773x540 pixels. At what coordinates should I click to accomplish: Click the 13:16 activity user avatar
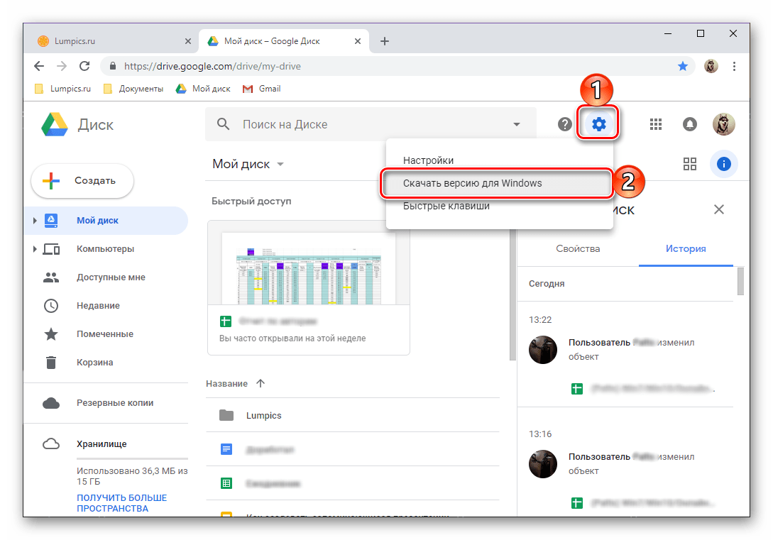click(543, 464)
